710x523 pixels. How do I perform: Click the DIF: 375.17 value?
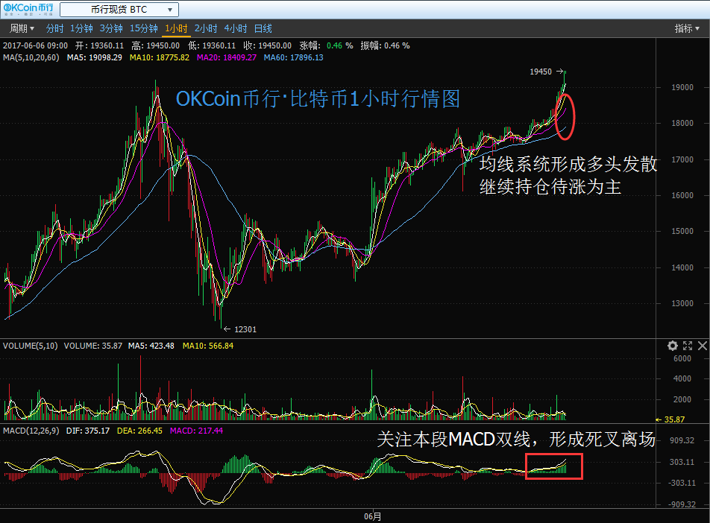(x=88, y=431)
